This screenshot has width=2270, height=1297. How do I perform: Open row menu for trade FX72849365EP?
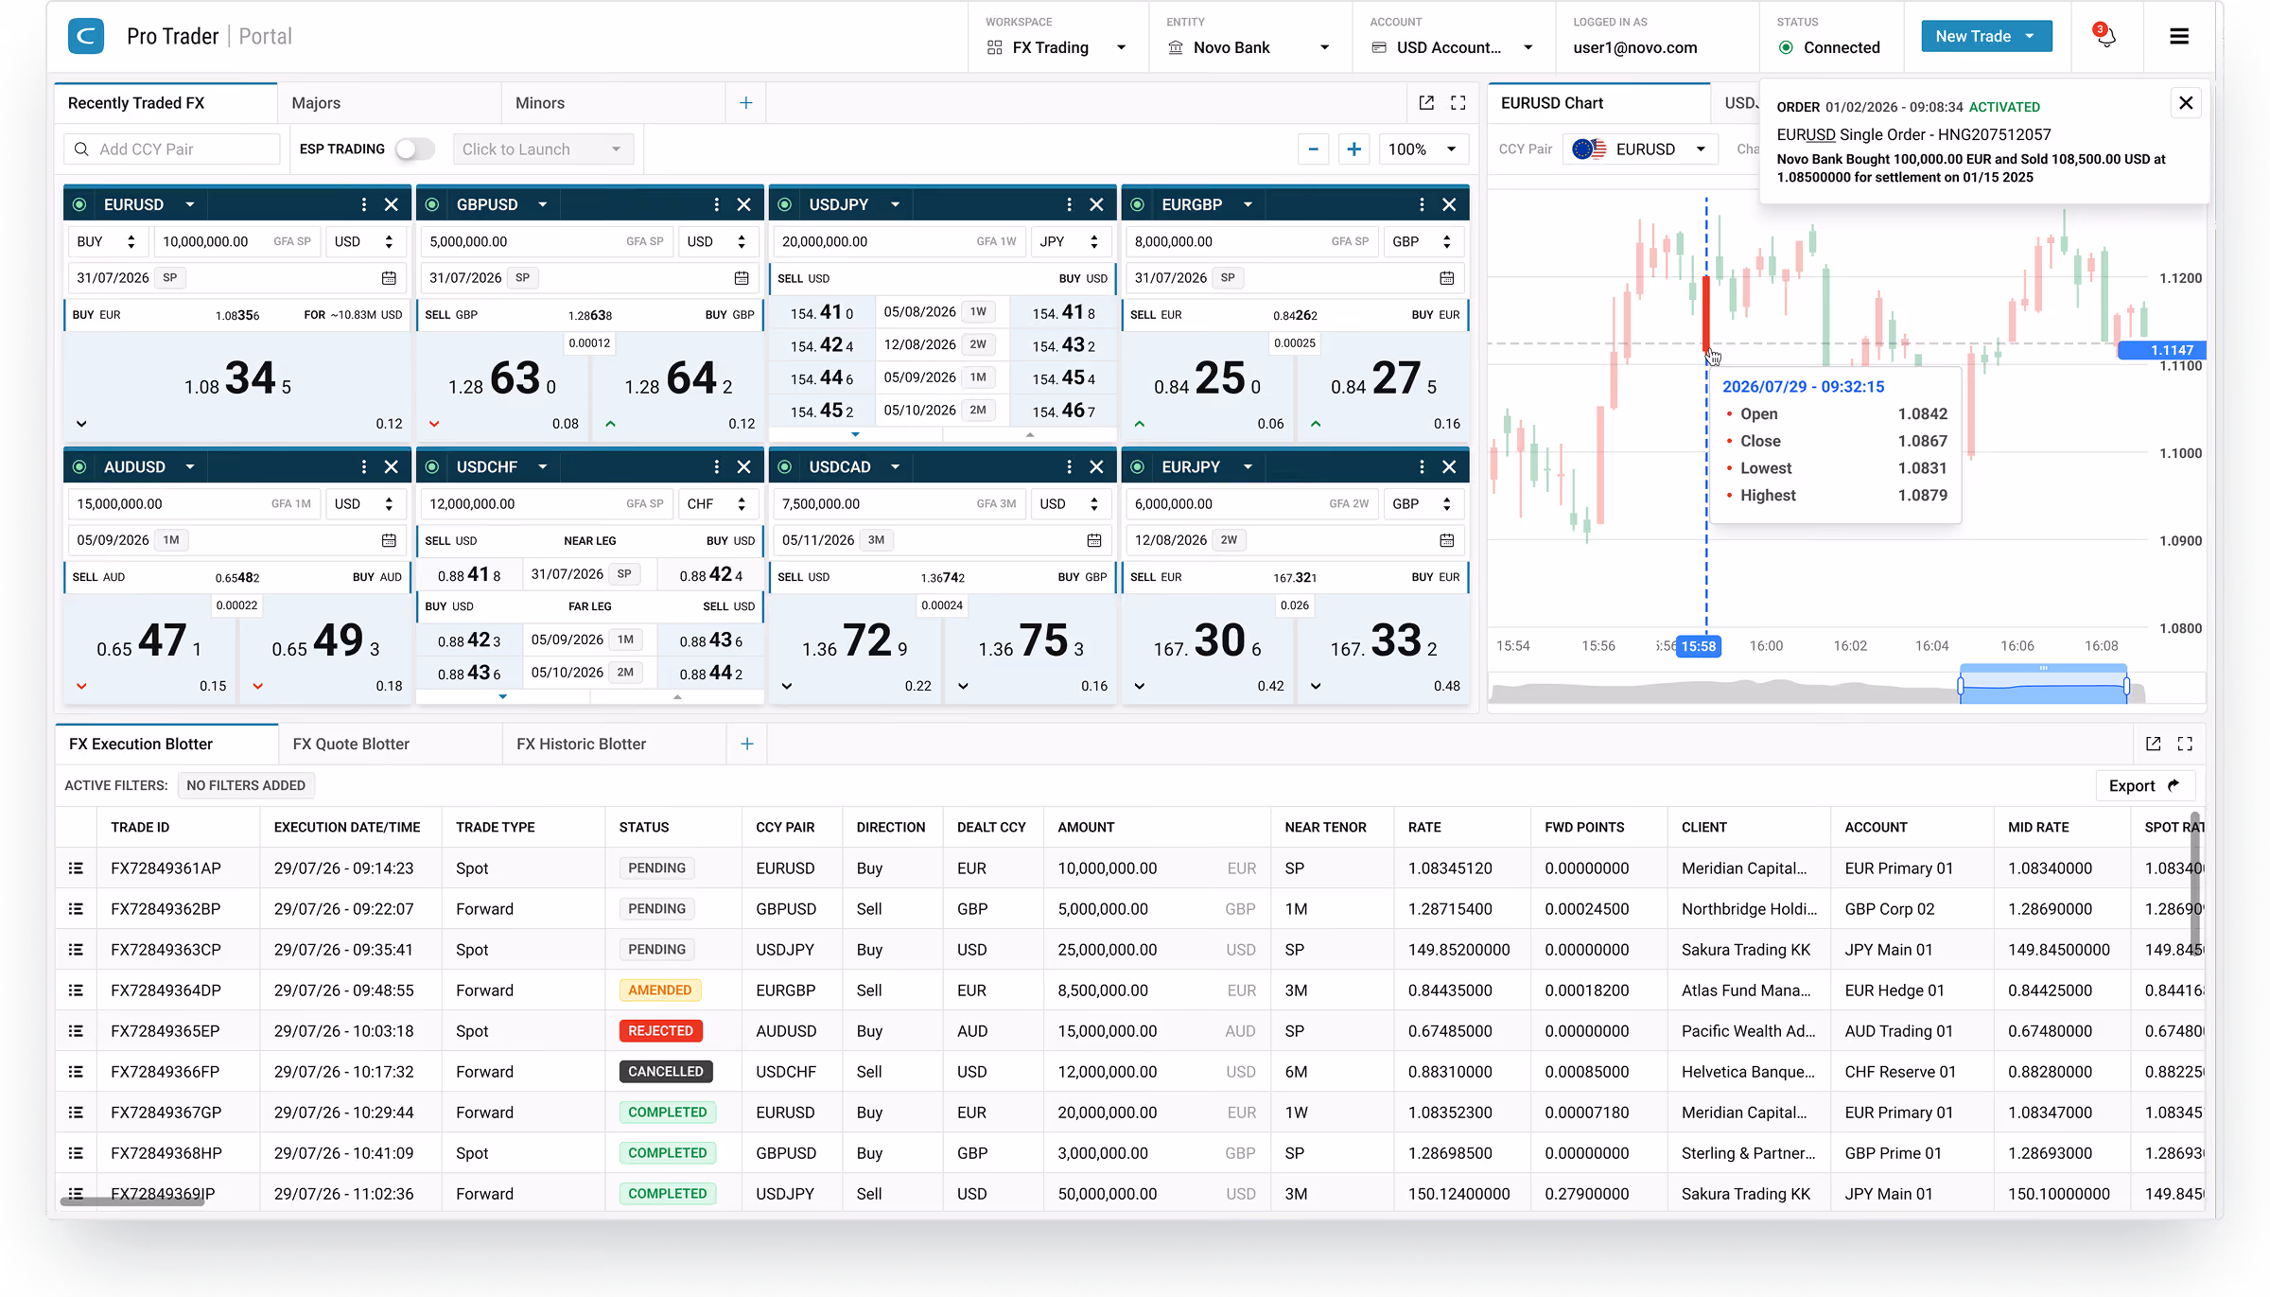point(76,1030)
